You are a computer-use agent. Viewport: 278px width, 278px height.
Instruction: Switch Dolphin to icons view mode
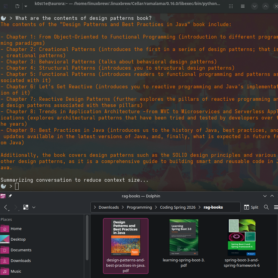pyautogui.click(x=26, y=207)
